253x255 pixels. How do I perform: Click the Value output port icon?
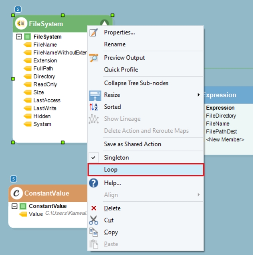23,214
